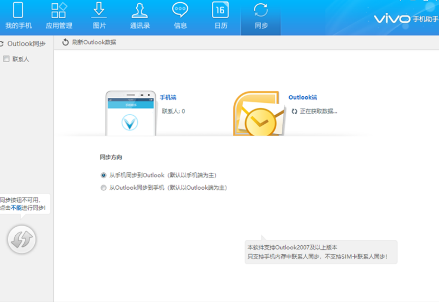Click the 同步按钮不可用 tooltip bubble
Image resolution: width=439 pixels, height=302 pixels.
tap(25, 204)
